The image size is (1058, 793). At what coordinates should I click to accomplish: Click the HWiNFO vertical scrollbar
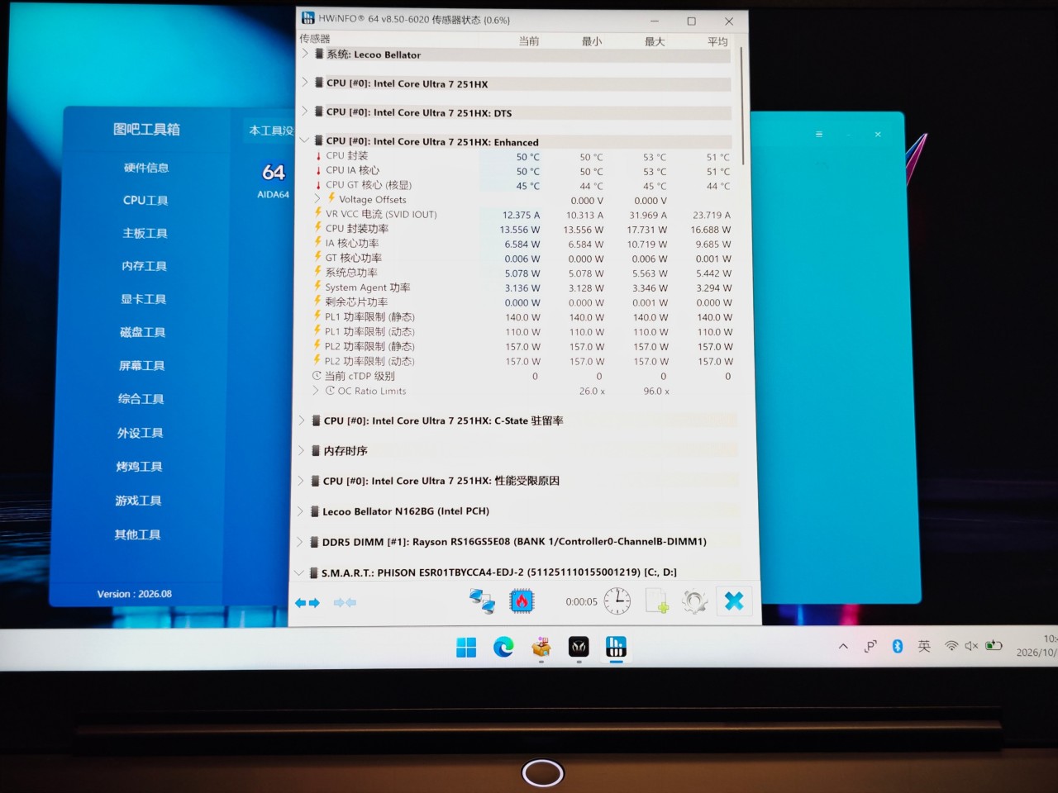click(742, 106)
